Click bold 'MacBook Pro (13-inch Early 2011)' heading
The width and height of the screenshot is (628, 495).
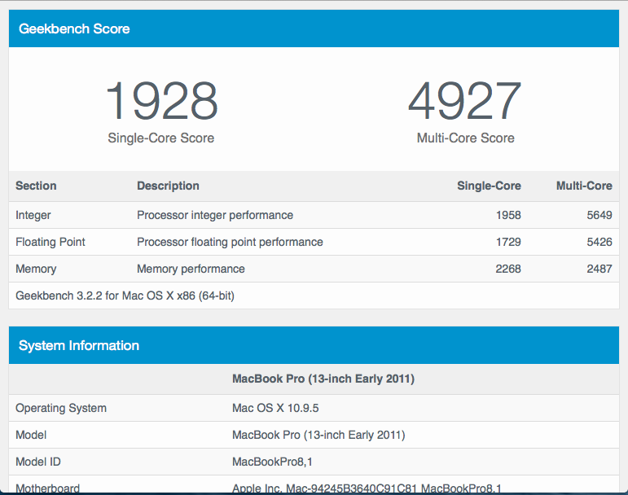click(x=323, y=379)
